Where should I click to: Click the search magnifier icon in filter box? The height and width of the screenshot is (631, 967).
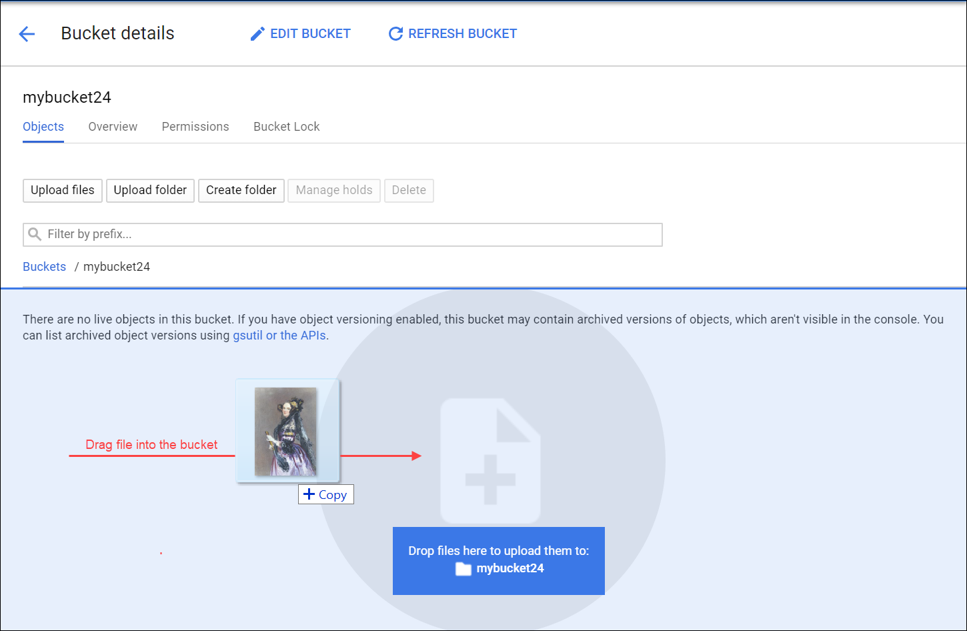[x=35, y=234]
